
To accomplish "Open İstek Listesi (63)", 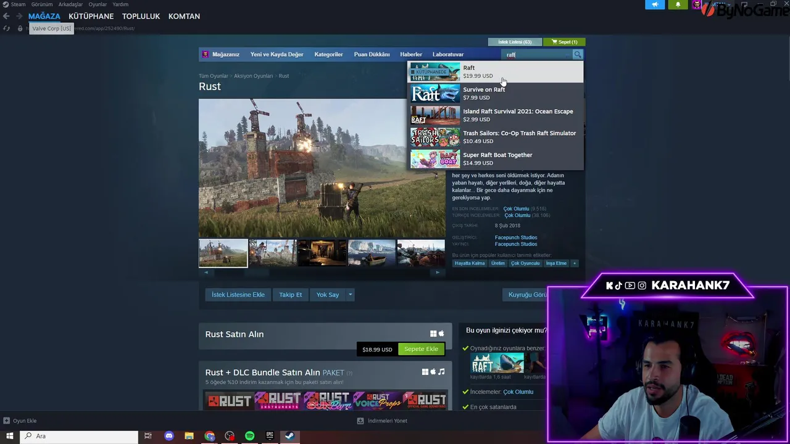I will coord(515,42).
